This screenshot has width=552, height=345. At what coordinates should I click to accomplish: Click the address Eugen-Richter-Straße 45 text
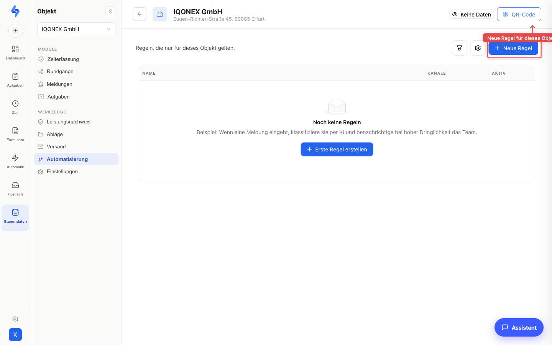(219, 19)
